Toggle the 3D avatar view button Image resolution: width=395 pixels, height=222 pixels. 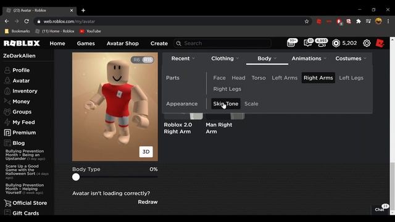pyautogui.click(x=146, y=152)
